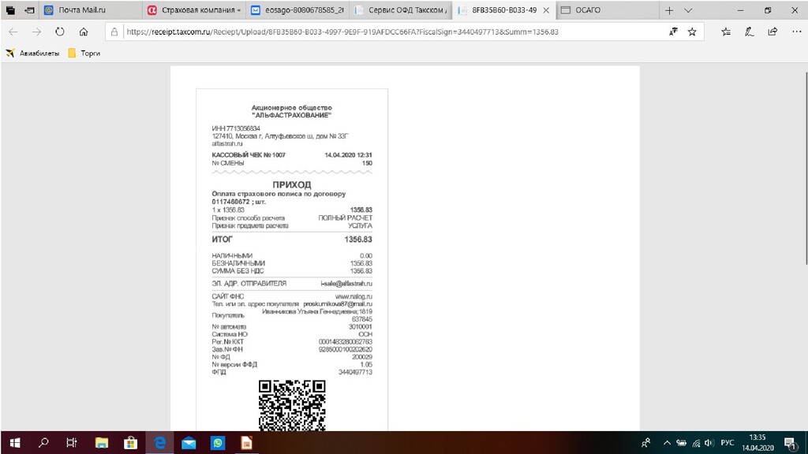The height and width of the screenshot is (454, 808).
Task: Open Read aloud in address bar
Action: pyautogui.click(x=673, y=32)
